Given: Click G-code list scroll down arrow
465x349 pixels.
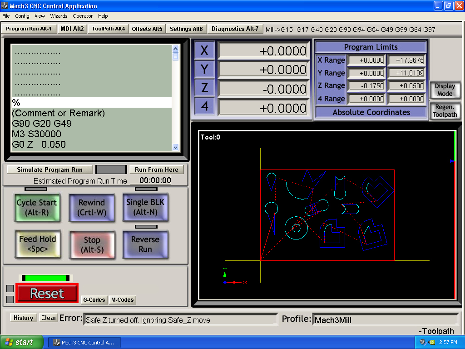Looking at the screenshot, I should click(x=176, y=147).
